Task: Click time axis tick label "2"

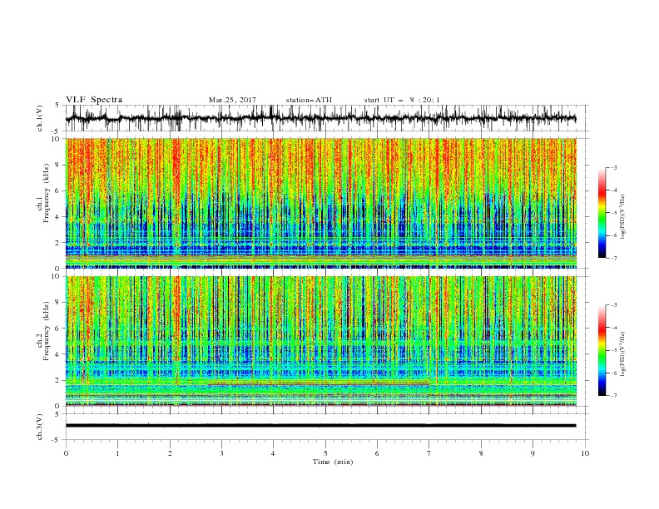Action: click(x=170, y=453)
